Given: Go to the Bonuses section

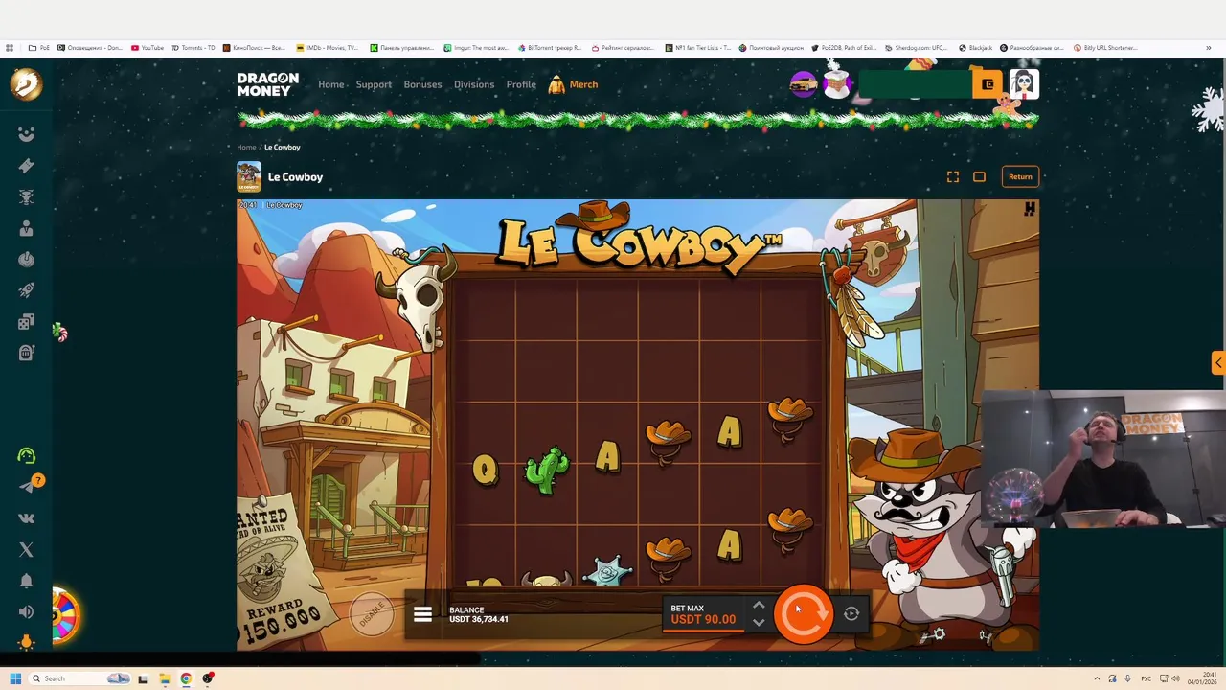Looking at the screenshot, I should click(422, 84).
